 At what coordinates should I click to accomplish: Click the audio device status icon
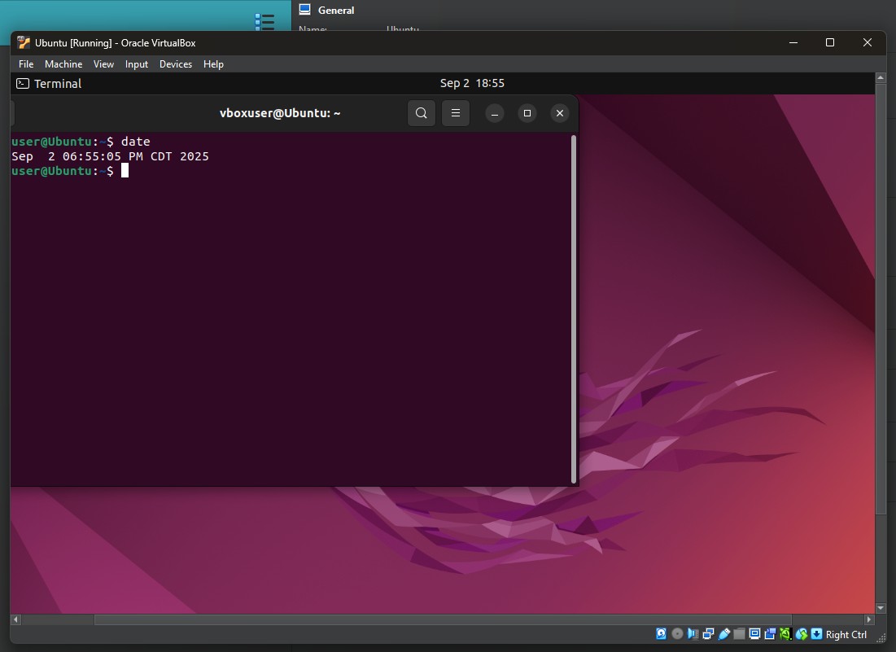(x=693, y=633)
